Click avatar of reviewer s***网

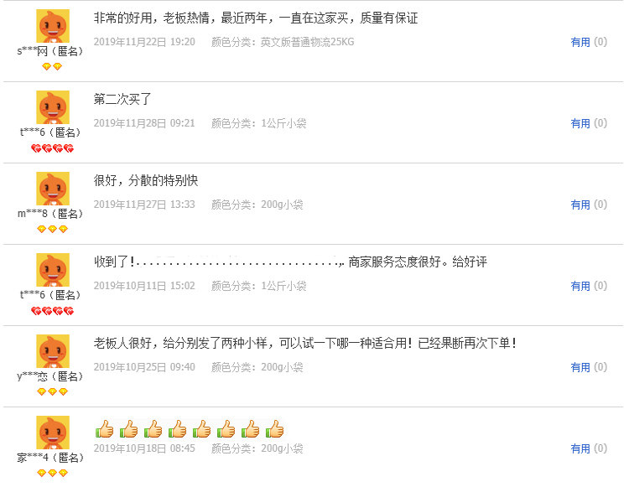tap(53, 26)
